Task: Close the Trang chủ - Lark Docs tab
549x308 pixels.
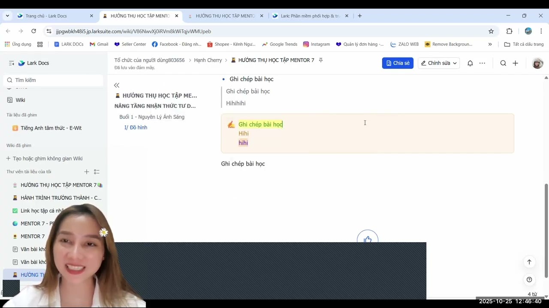Action: pos(91,16)
